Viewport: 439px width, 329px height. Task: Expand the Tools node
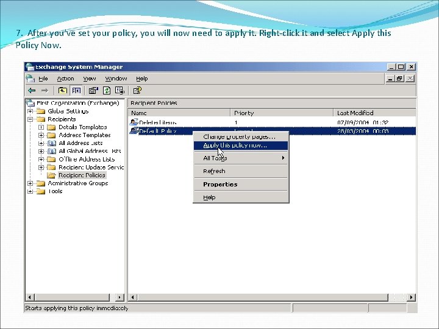click(30, 191)
